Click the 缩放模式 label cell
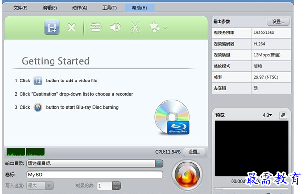 coord(232,66)
